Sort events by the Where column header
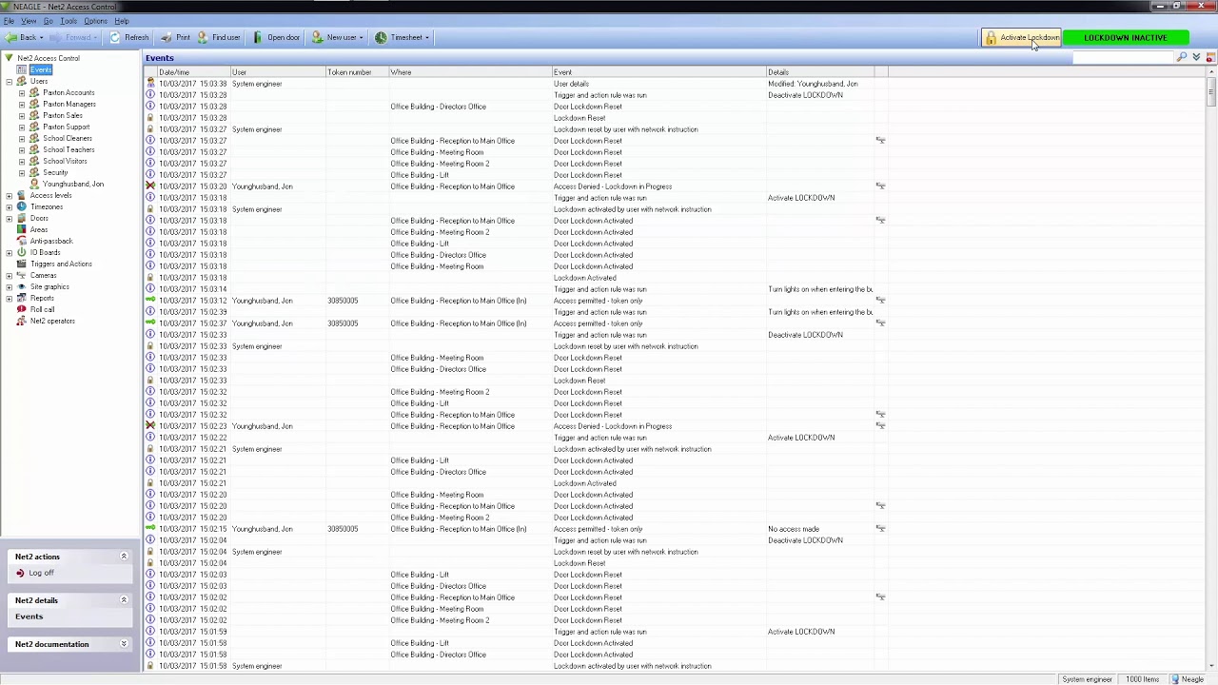Viewport: 1218px width, 685px height. click(469, 72)
